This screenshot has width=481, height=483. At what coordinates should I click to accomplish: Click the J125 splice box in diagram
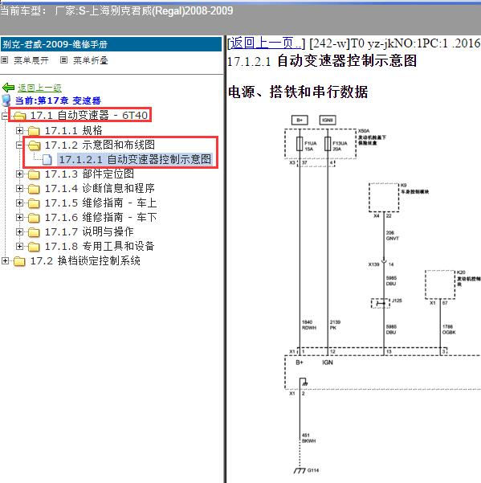point(381,304)
